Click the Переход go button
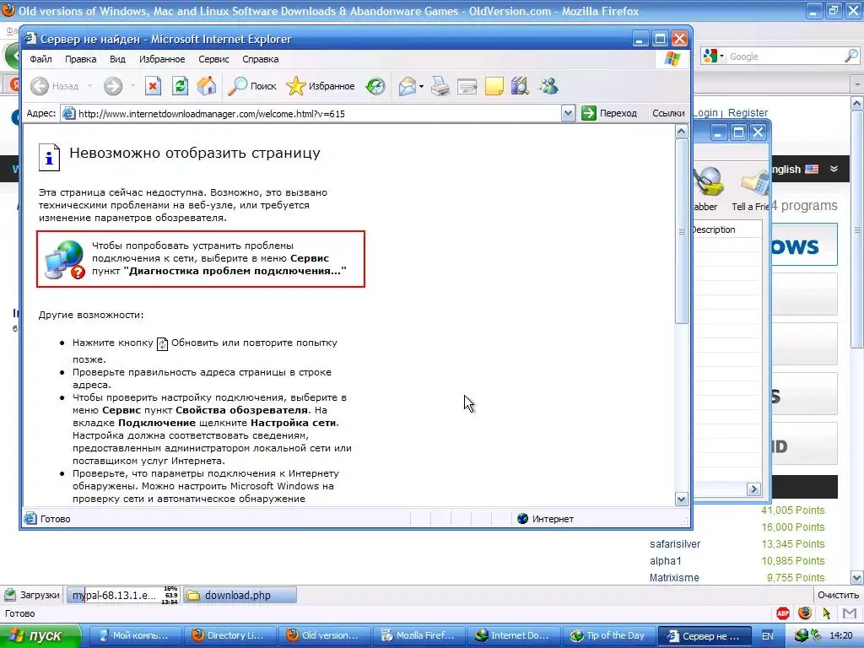This screenshot has height=648, width=864. click(x=609, y=113)
